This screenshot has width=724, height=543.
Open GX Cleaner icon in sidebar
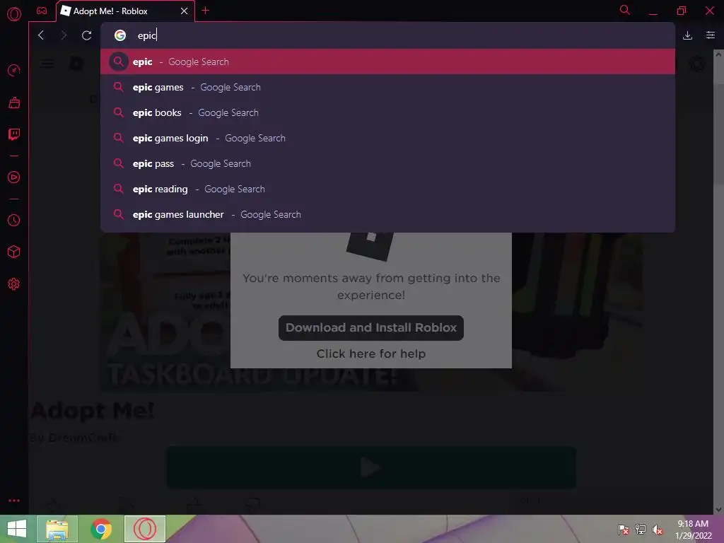14,103
